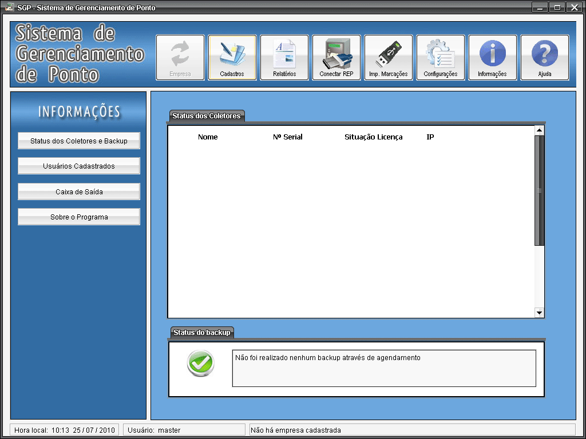Click the green checkmark backup status icon
Screen dimensions: 586x439
click(x=200, y=363)
